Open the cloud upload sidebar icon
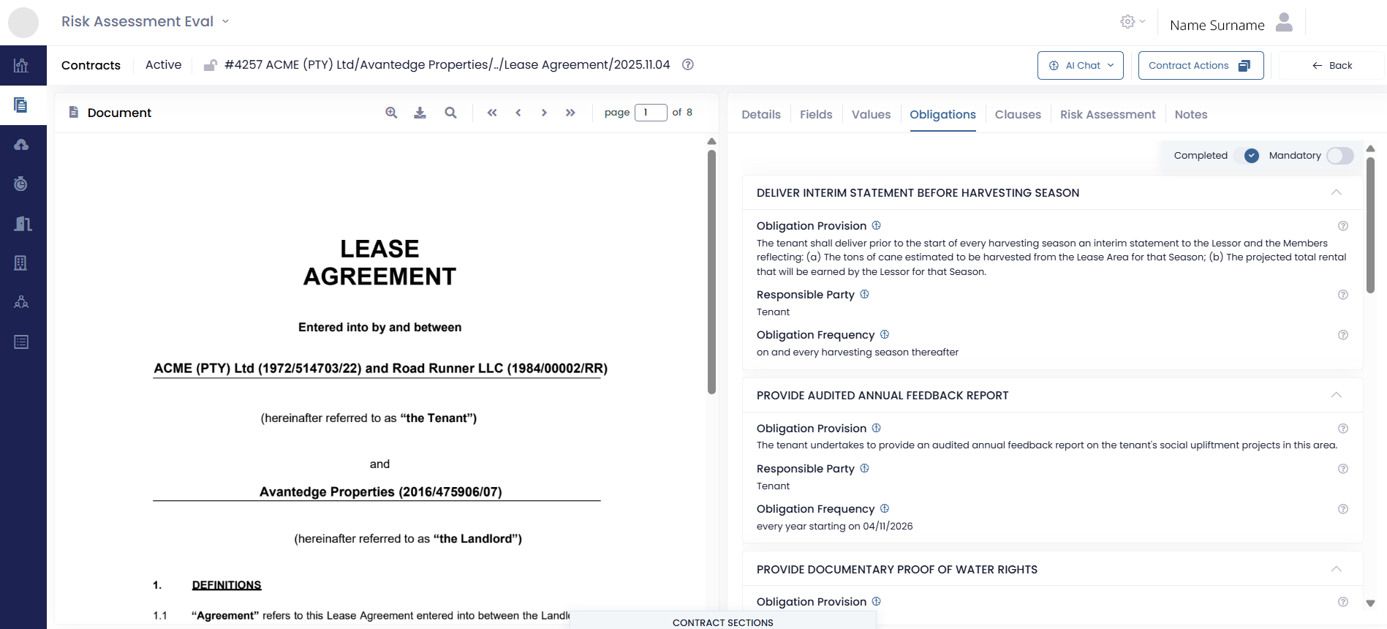The image size is (1387, 629). pos(21,145)
